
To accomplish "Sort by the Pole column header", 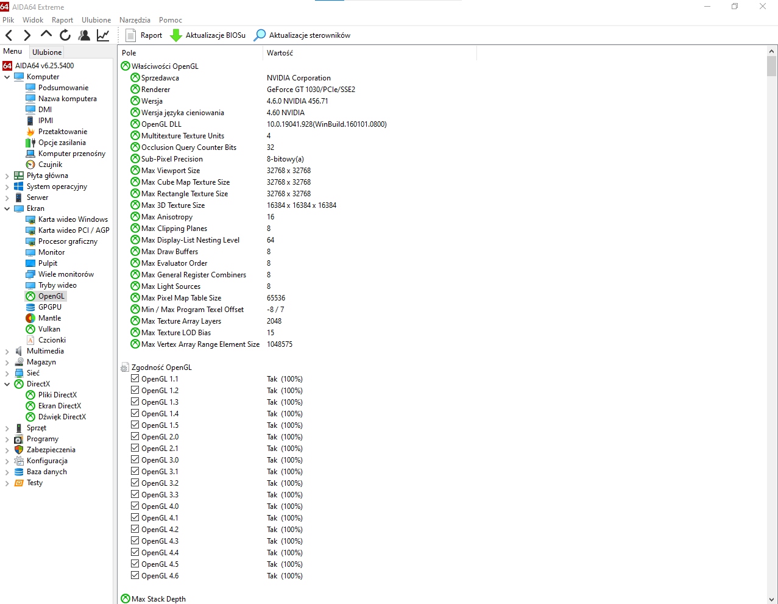I will click(191, 53).
